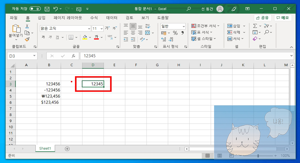The width and height of the screenshot is (300, 163).
Task: Toggle align right
Action: pyautogui.click(x=140, y=33)
